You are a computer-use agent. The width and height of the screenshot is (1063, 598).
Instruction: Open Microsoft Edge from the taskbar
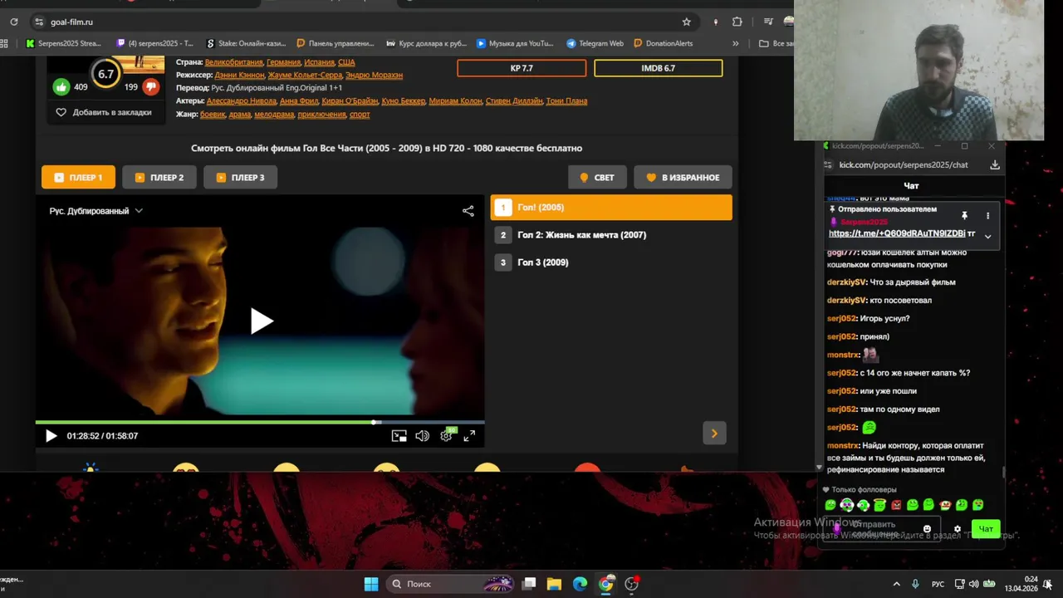point(580,584)
